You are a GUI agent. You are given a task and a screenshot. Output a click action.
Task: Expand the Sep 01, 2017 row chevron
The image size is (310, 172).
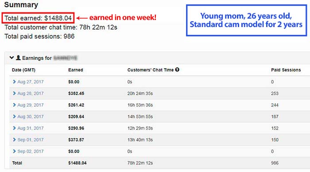pos(14,140)
